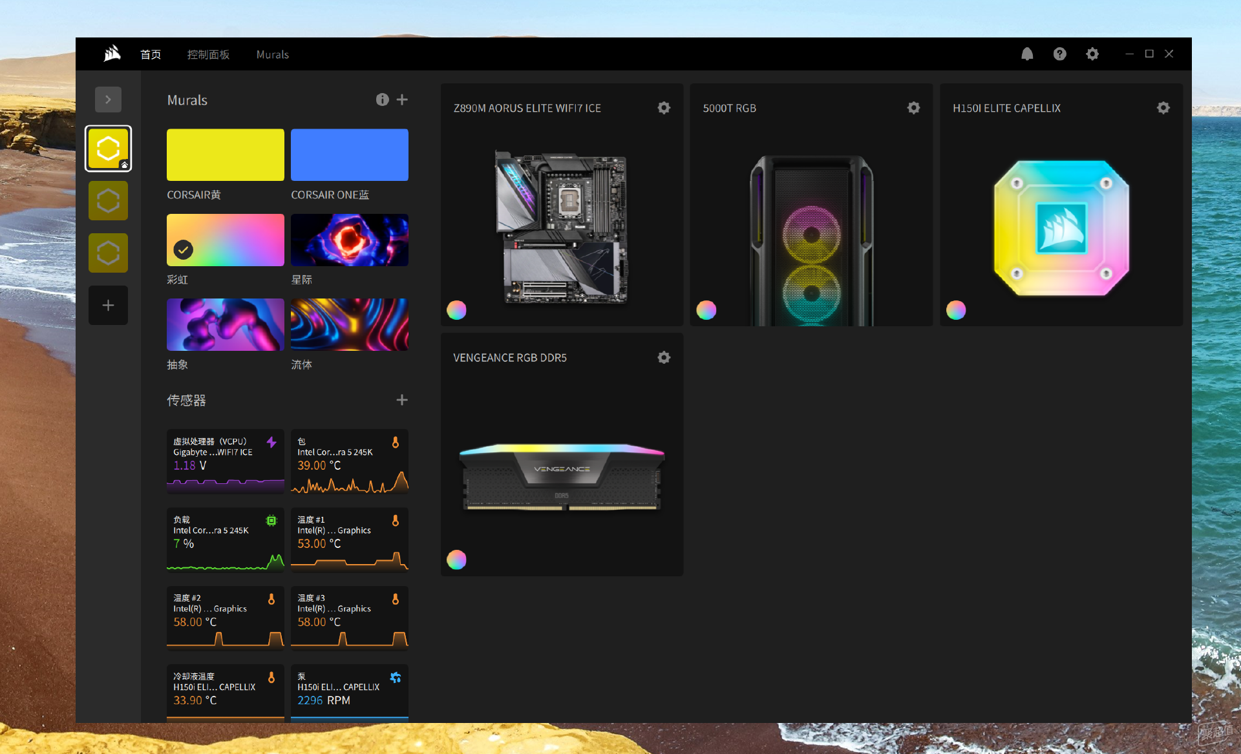Select the third profile hexagon icon

(108, 253)
